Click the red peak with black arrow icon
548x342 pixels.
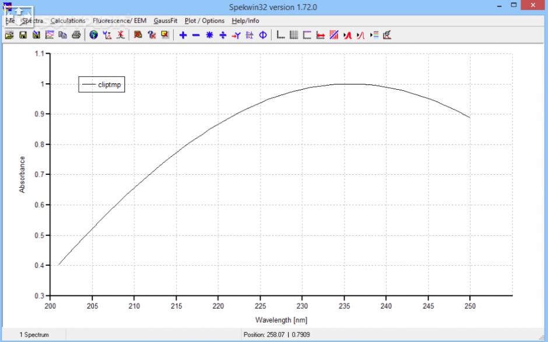[347, 35]
